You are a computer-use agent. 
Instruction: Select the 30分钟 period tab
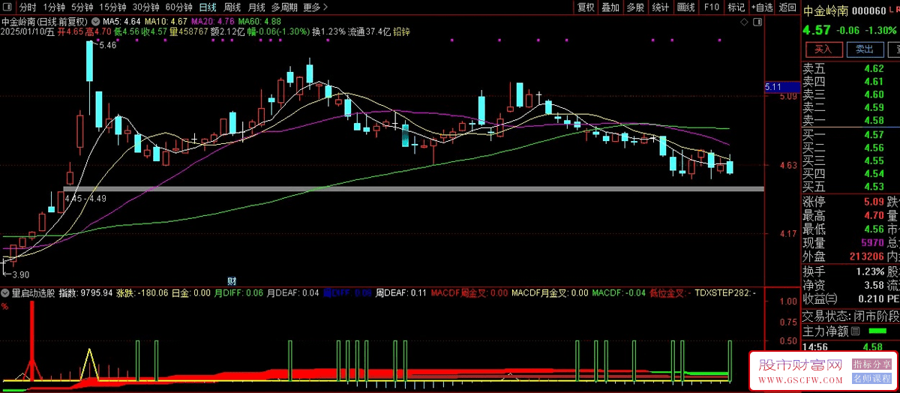pyautogui.click(x=145, y=7)
